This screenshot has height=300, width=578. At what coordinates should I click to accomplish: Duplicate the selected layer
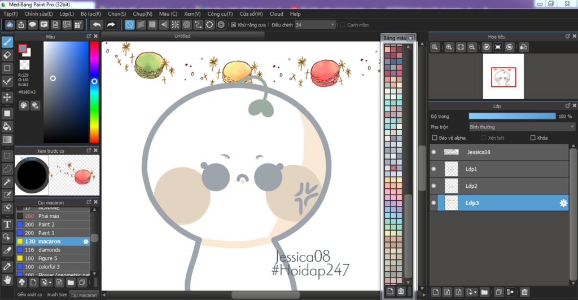coord(498,292)
